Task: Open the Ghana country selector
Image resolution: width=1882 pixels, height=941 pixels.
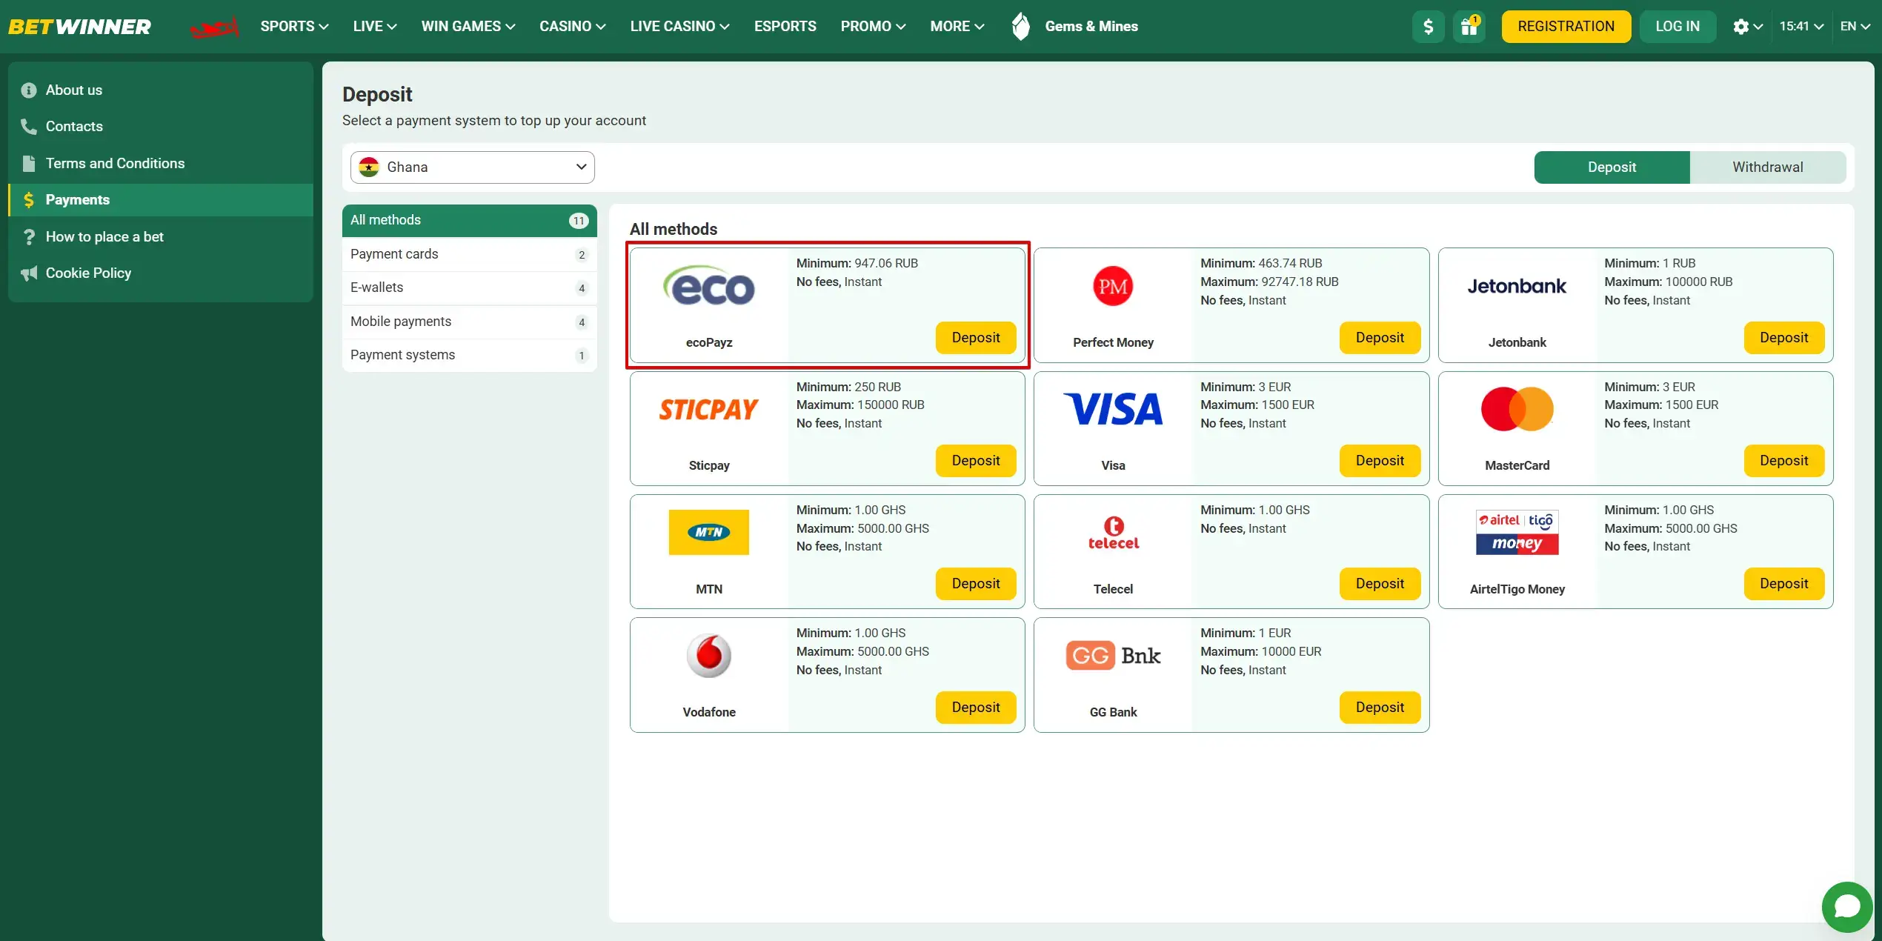Action: (x=471, y=167)
